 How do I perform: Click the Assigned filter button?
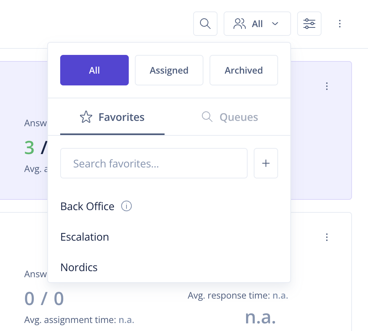tap(169, 70)
